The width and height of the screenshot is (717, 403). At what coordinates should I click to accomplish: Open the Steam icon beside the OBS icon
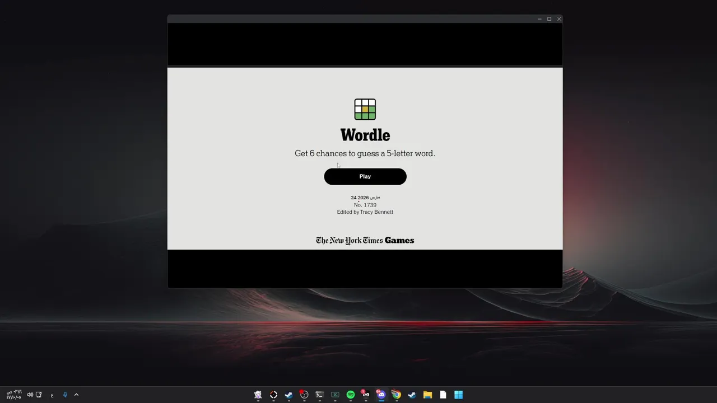click(288, 395)
